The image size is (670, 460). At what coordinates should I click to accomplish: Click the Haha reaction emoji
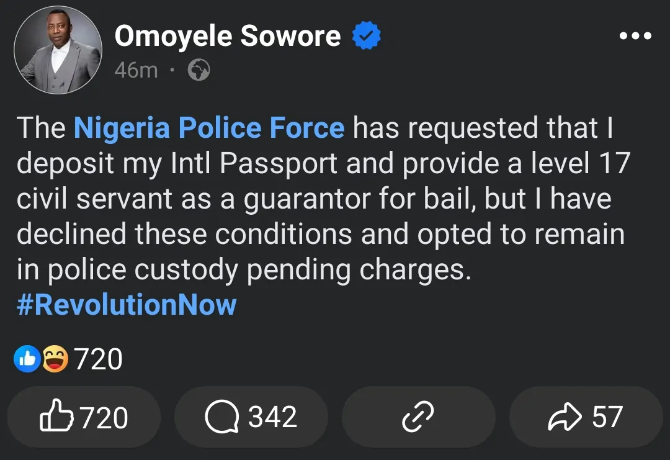[x=55, y=359]
